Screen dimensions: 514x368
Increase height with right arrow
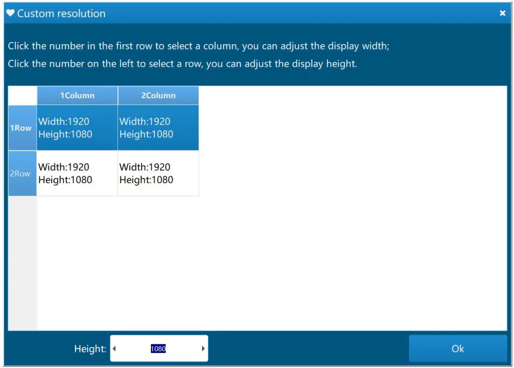203,349
